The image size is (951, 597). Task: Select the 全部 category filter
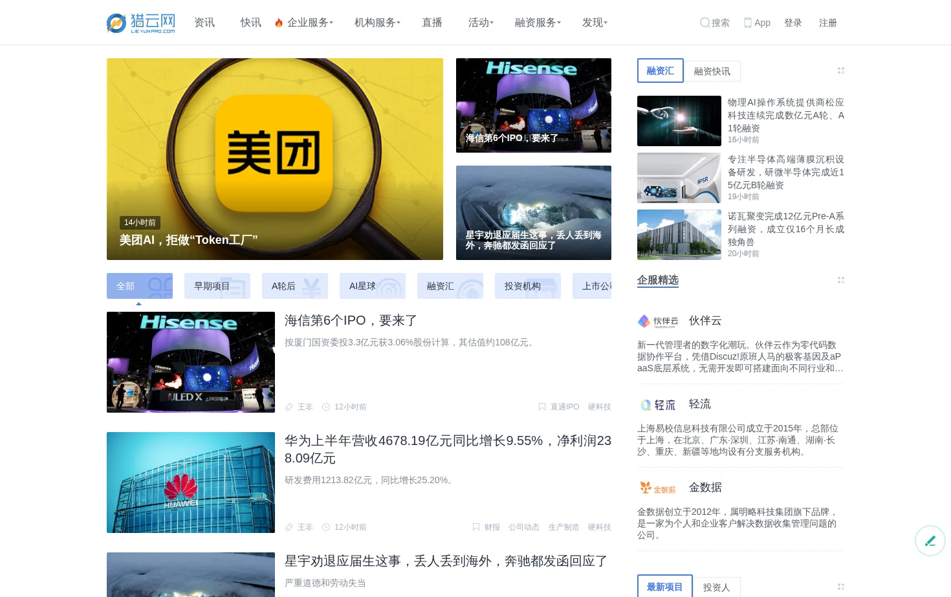point(140,286)
